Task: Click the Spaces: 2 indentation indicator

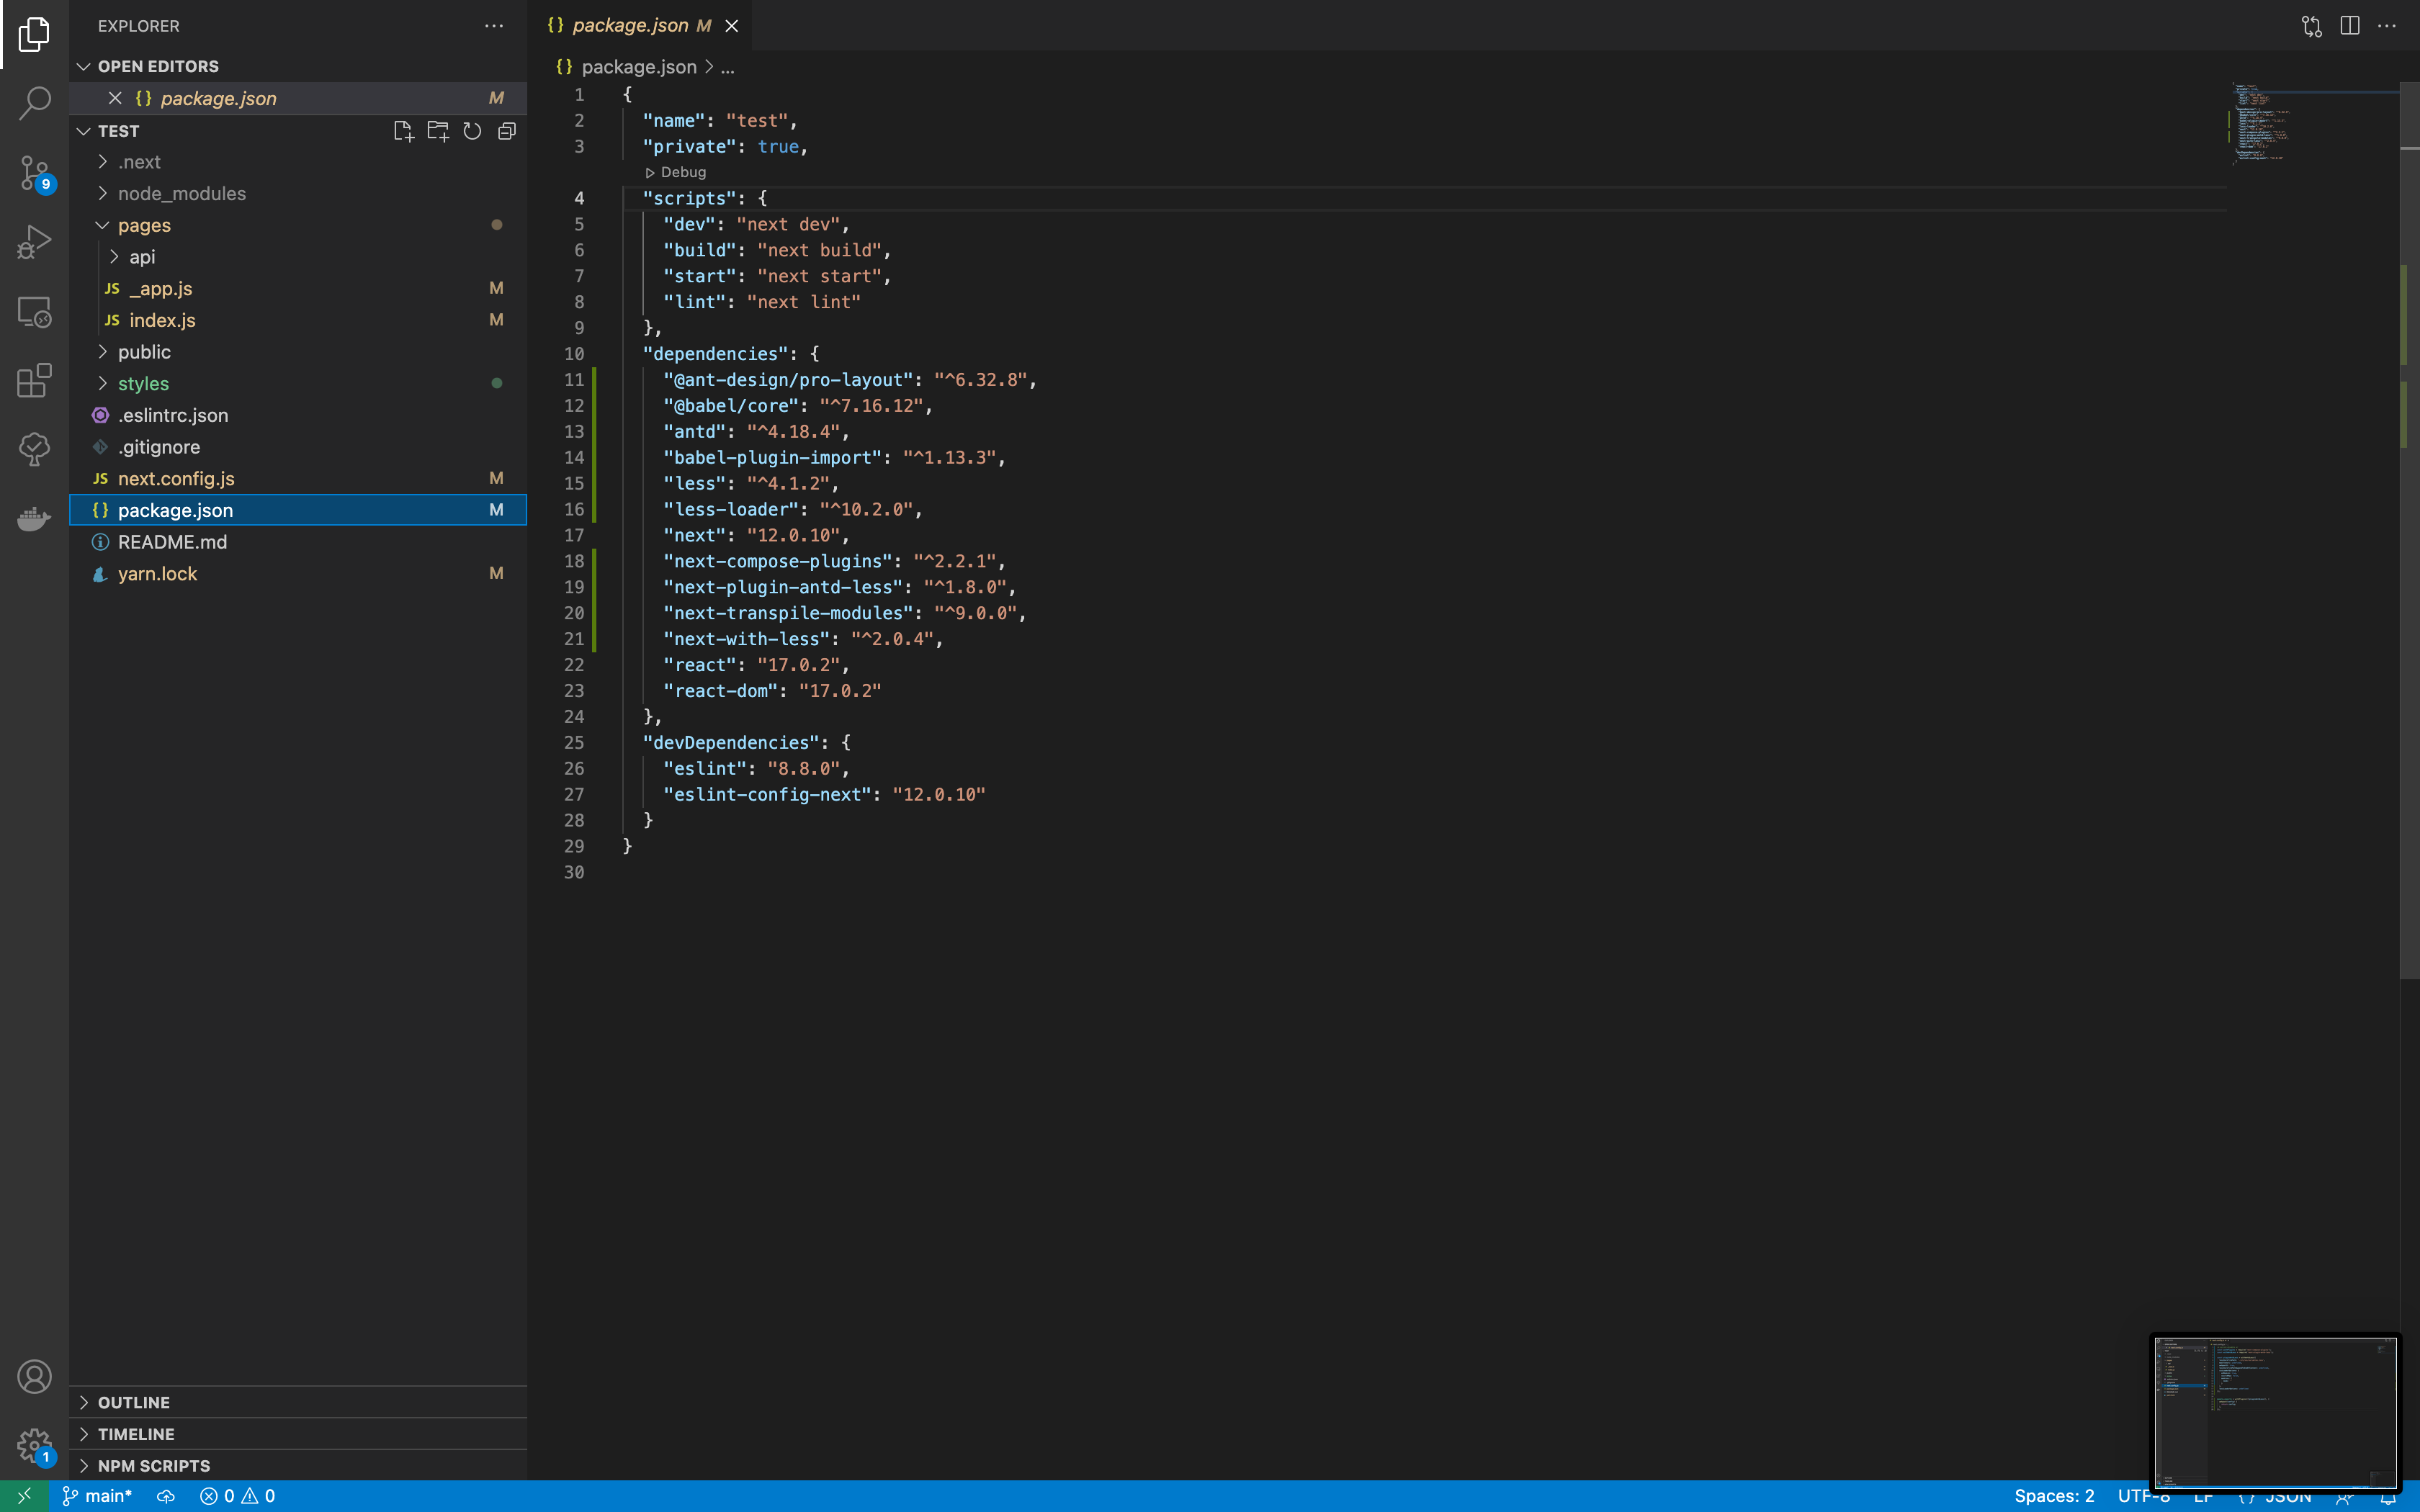Action: pyautogui.click(x=2054, y=1496)
